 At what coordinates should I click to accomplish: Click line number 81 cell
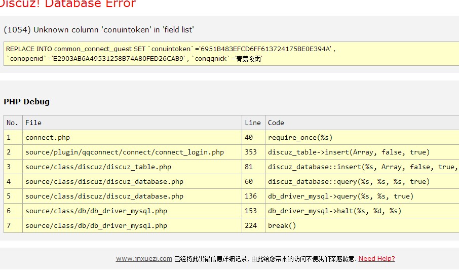tap(253, 167)
